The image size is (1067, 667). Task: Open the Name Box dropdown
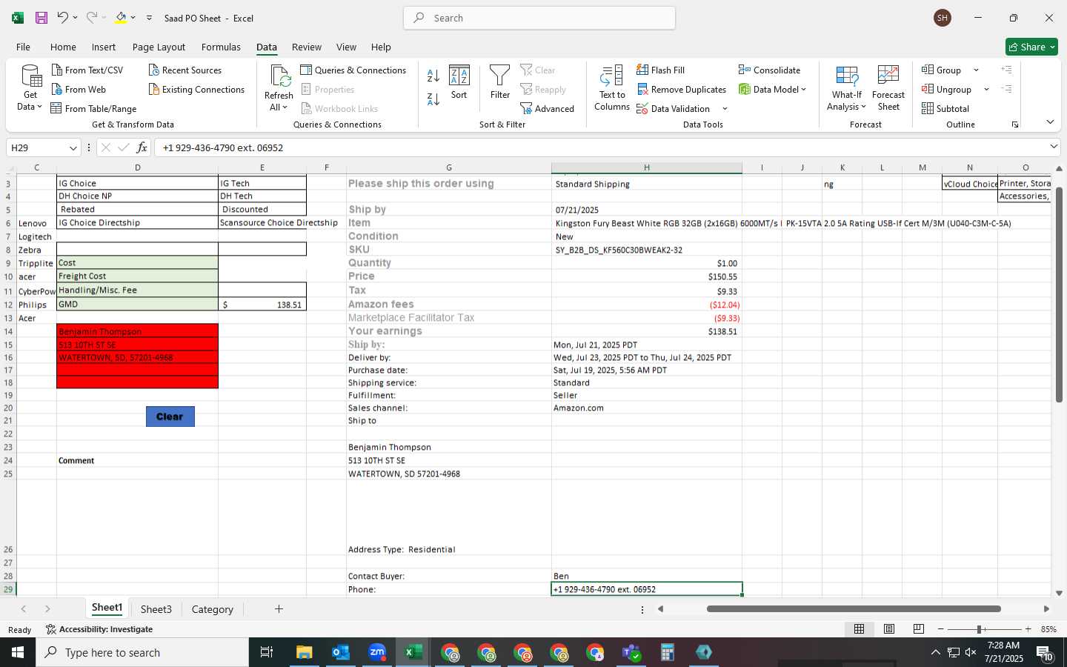(73, 148)
